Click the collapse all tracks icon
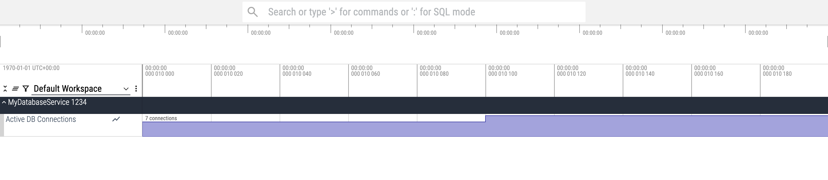 point(5,89)
